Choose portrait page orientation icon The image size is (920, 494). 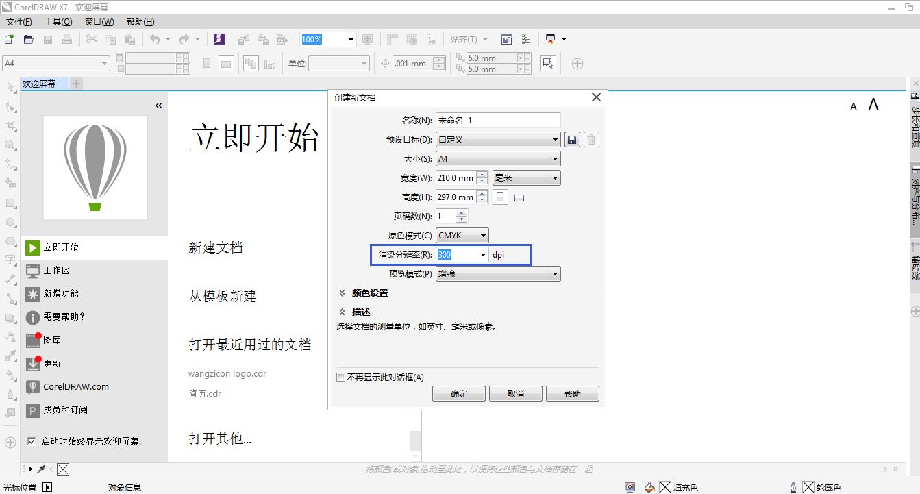click(501, 197)
